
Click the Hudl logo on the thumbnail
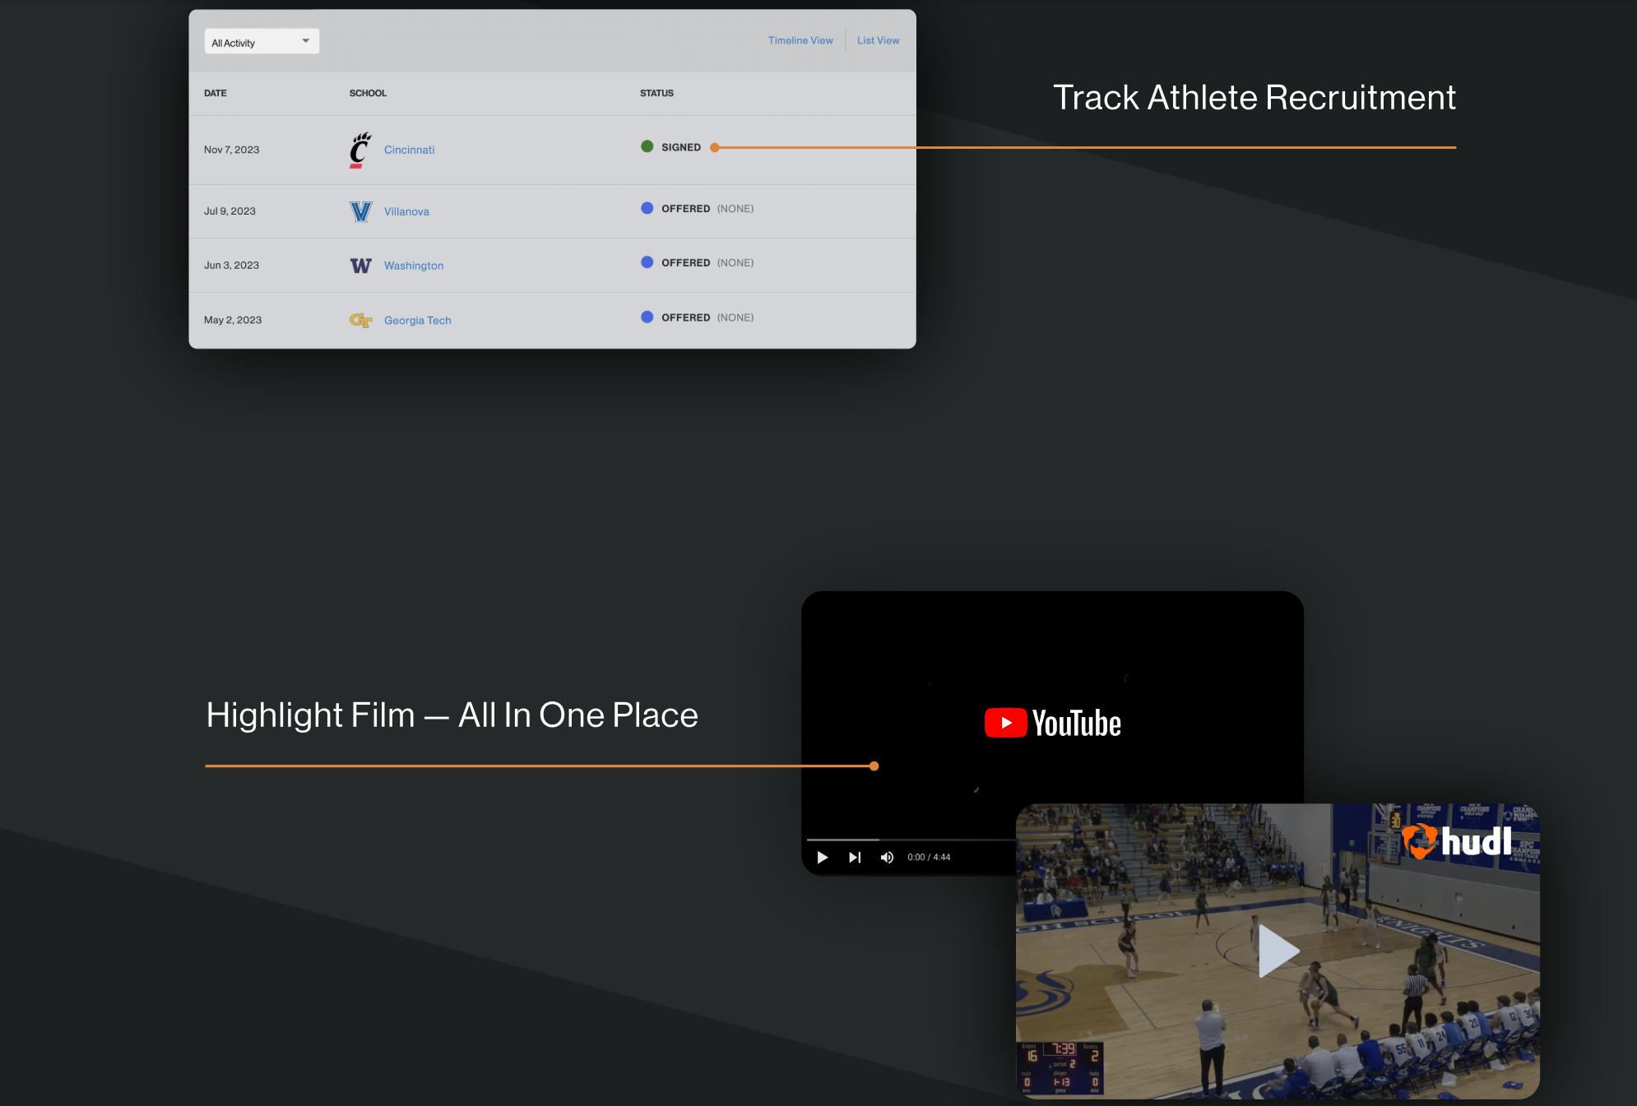[1457, 840]
